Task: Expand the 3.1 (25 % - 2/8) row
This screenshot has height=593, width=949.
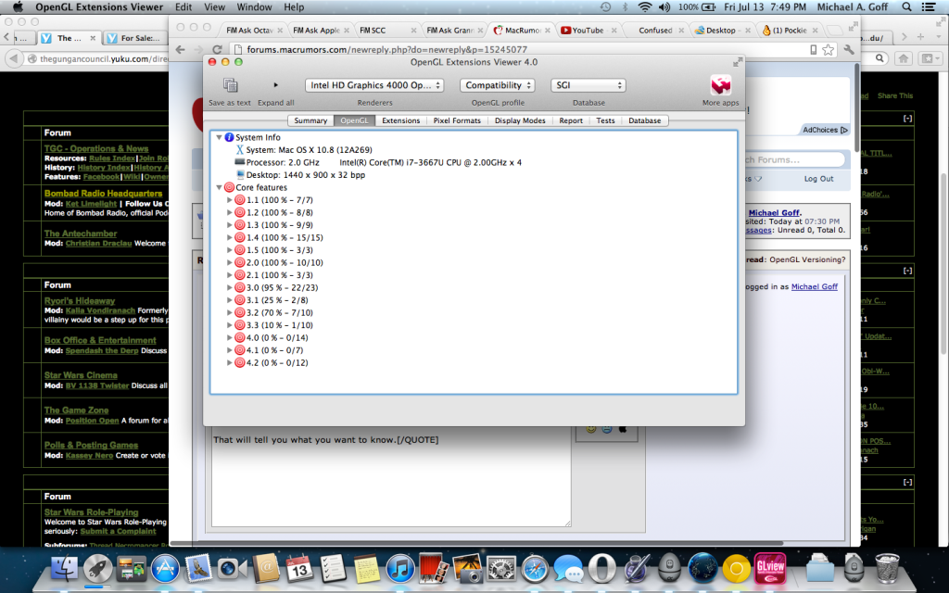Action: pos(230,300)
